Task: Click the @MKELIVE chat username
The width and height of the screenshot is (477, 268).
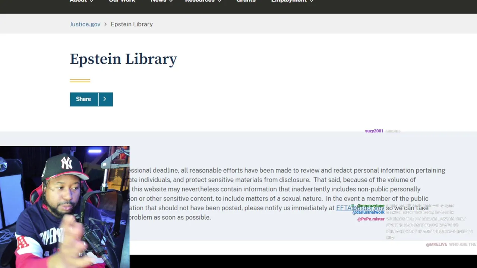Action: click(436, 245)
